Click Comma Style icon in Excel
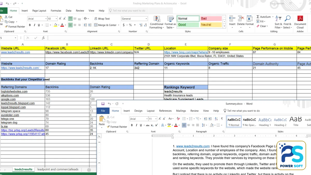Viewport: 311px width, 175px height. coord(135,25)
